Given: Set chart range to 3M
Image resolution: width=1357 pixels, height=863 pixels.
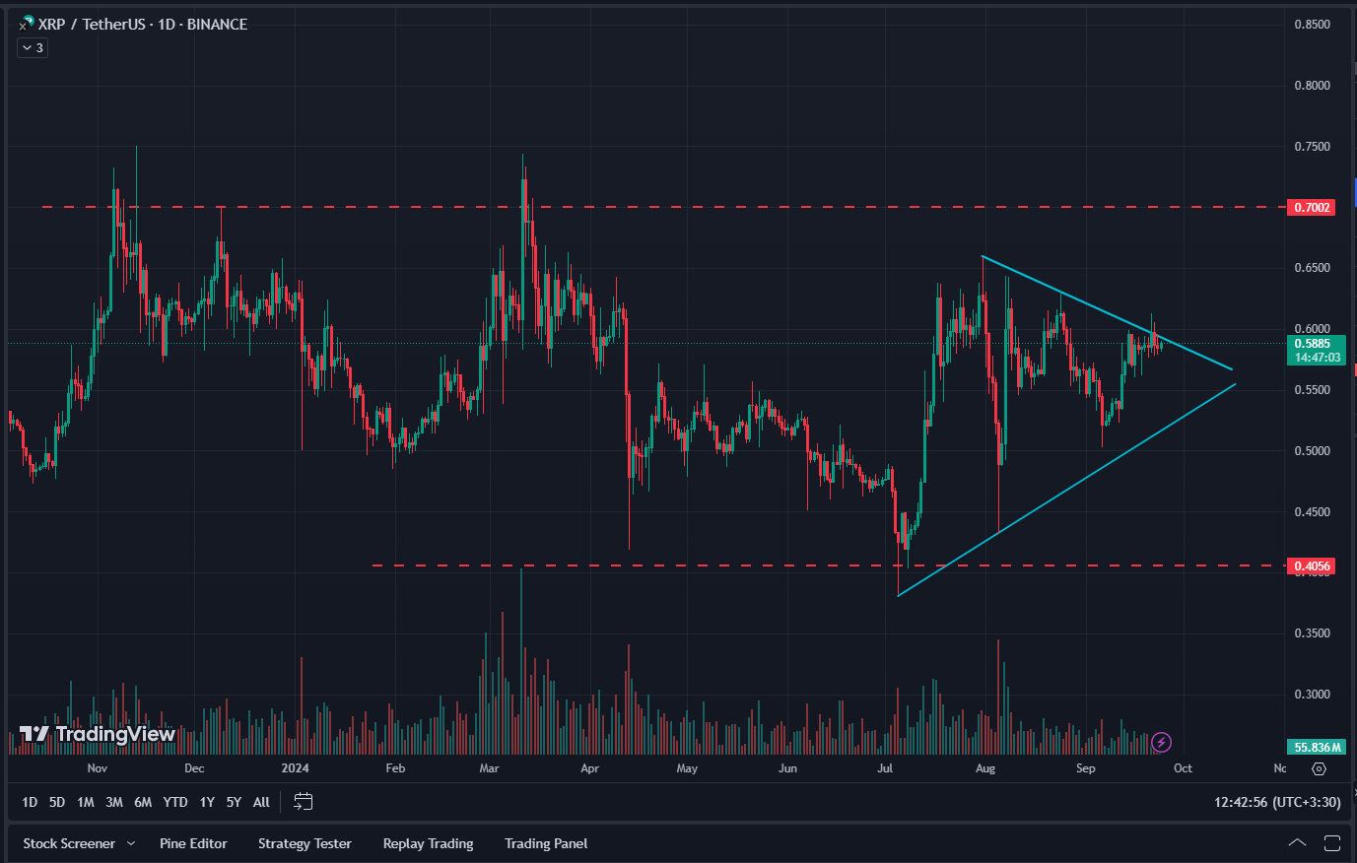Looking at the screenshot, I should click(x=114, y=802).
